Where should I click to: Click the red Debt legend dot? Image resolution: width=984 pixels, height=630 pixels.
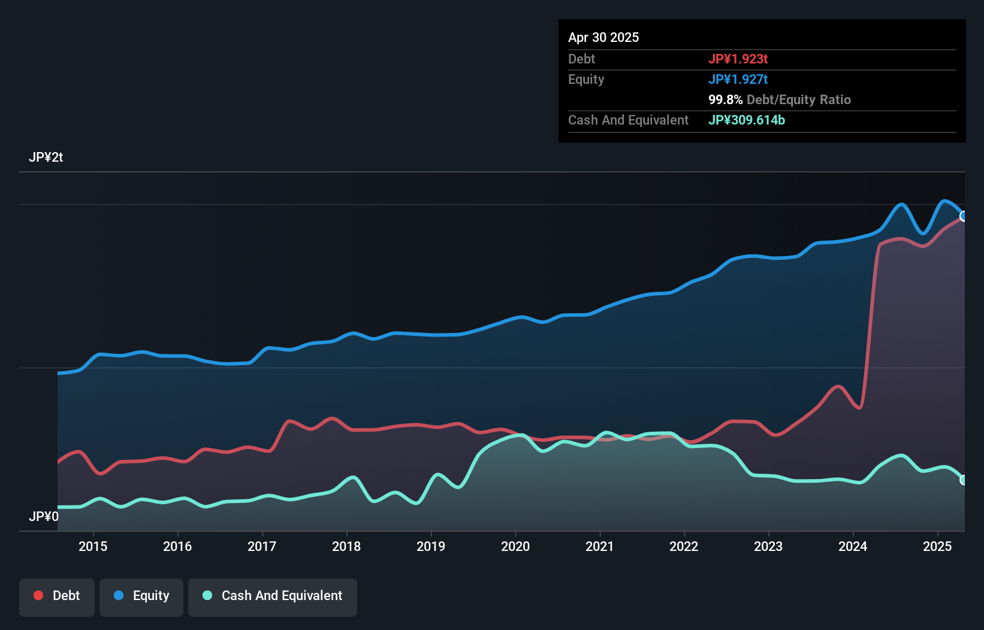point(38,595)
